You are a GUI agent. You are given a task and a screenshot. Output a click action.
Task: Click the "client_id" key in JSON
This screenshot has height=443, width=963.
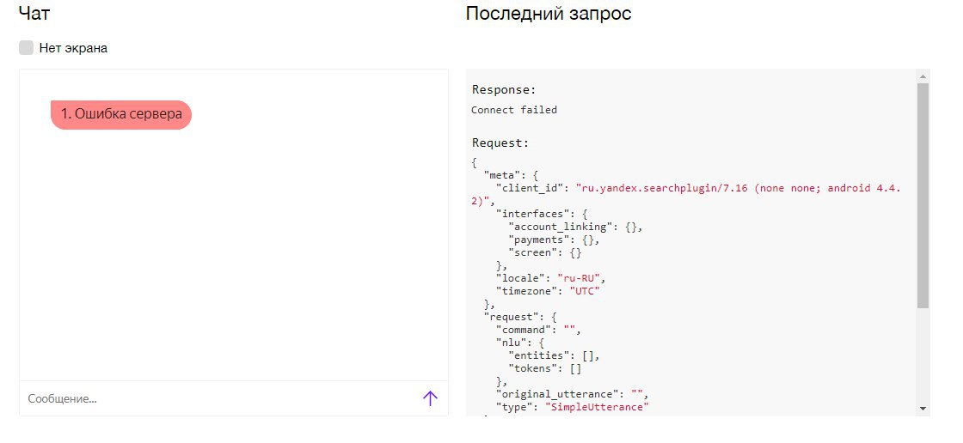click(x=530, y=188)
